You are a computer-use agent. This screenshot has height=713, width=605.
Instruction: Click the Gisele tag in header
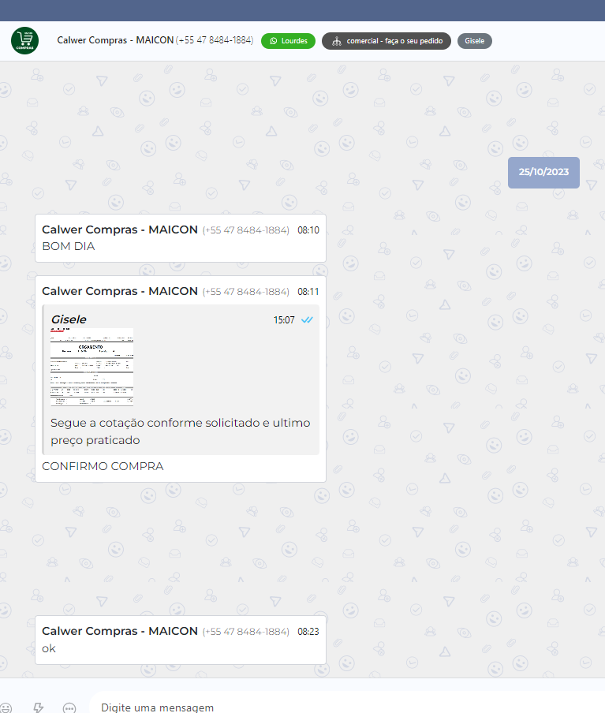[474, 41]
